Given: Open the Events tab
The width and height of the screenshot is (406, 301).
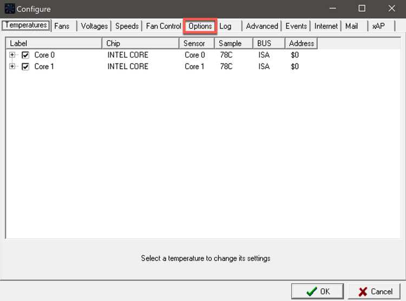Looking at the screenshot, I should tap(296, 26).
